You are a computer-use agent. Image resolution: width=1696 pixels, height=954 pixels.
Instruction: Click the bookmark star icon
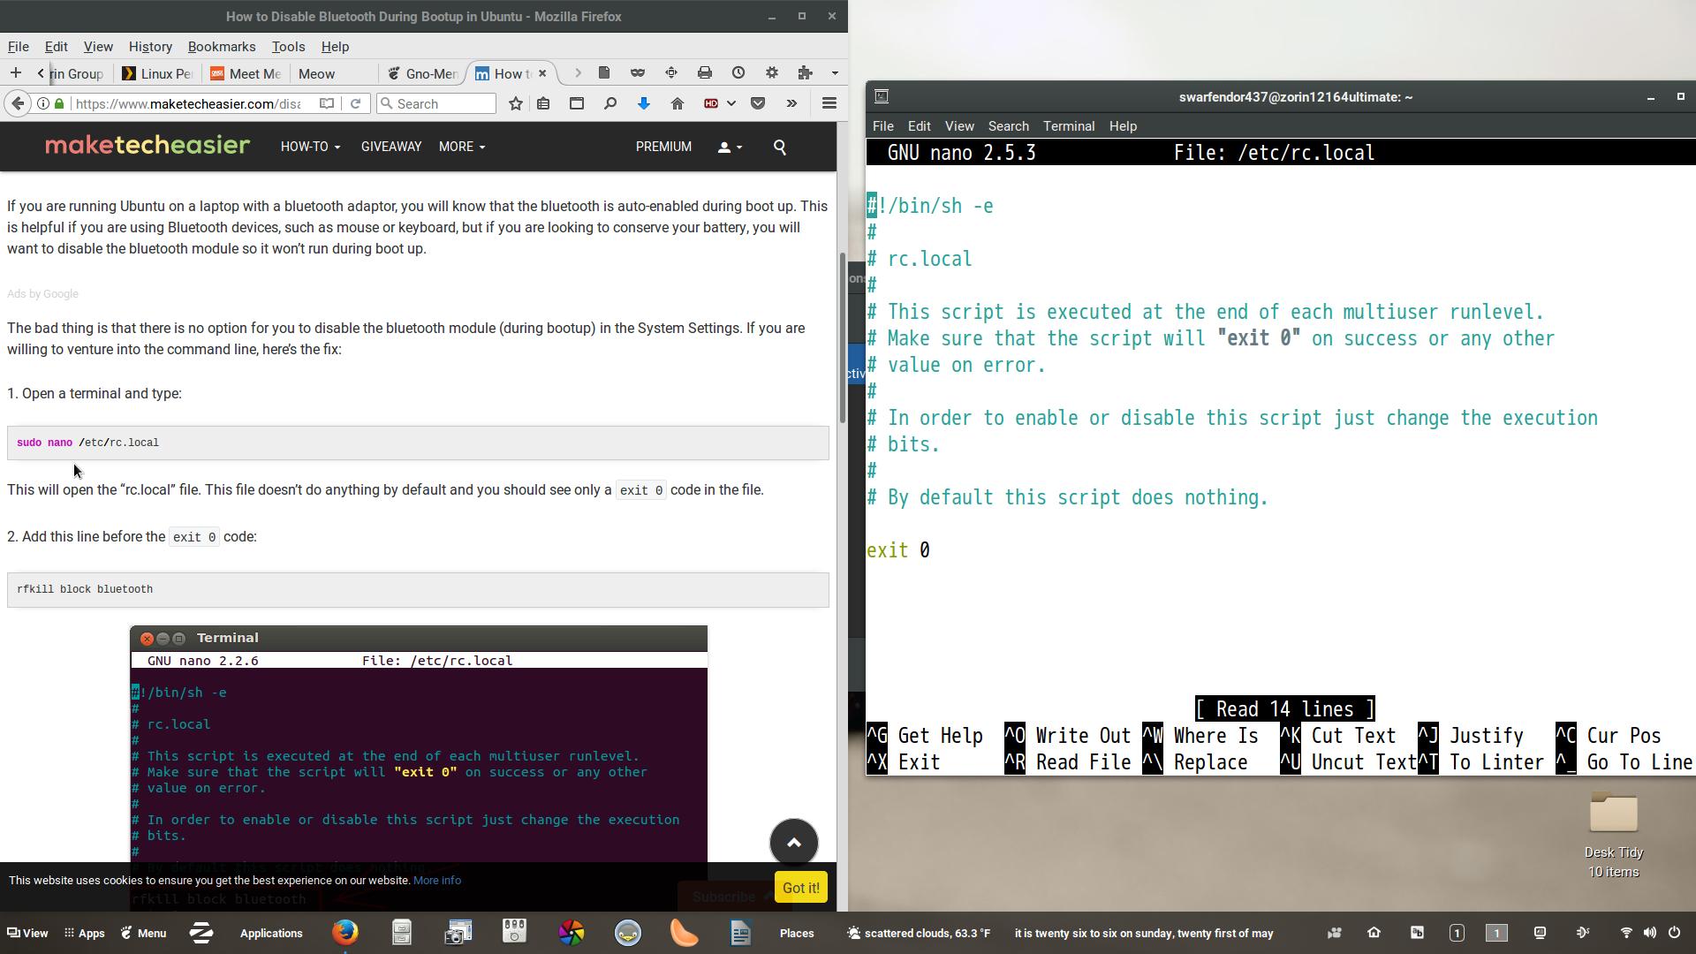point(516,103)
